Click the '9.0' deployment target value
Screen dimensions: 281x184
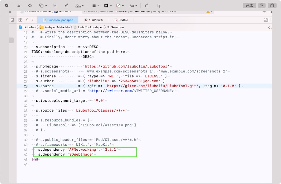99,101
